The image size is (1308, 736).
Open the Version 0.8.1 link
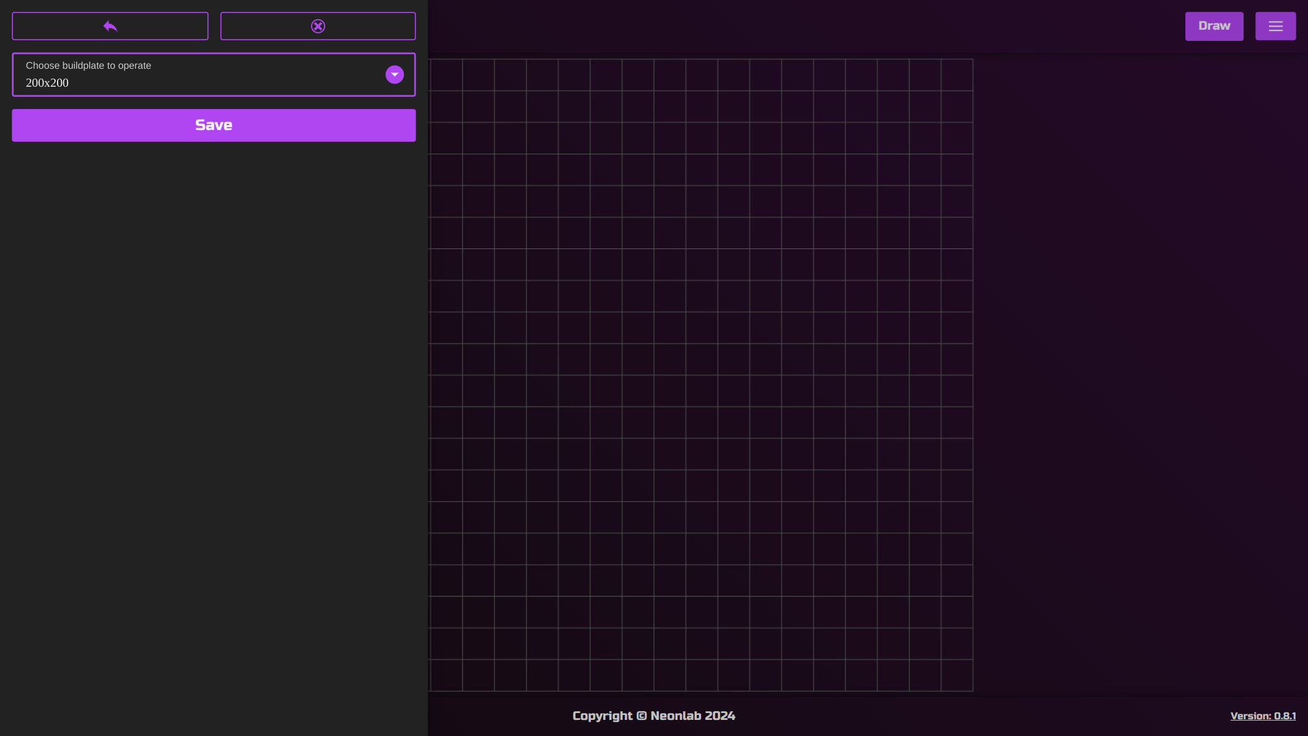point(1263,715)
